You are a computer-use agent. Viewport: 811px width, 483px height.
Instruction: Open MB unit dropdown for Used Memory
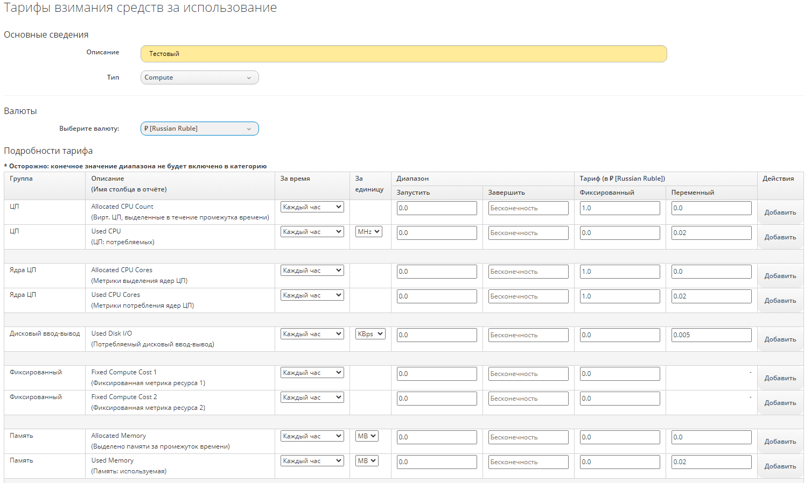(367, 461)
